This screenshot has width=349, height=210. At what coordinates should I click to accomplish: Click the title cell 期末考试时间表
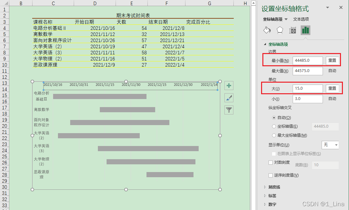[x=133, y=15]
